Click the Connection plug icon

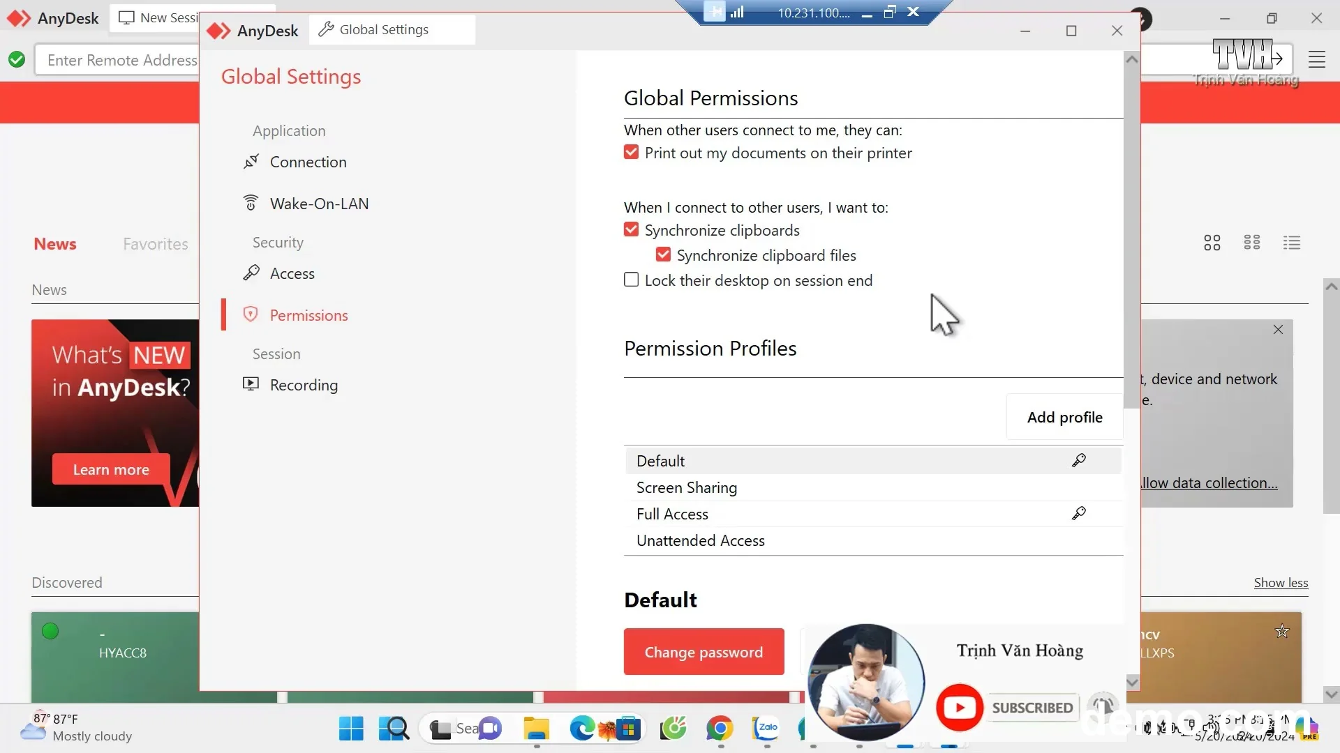click(x=251, y=162)
